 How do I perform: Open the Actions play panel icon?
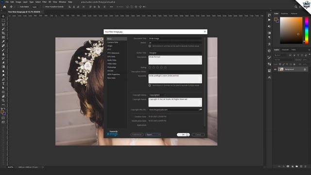(x=269, y=20)
